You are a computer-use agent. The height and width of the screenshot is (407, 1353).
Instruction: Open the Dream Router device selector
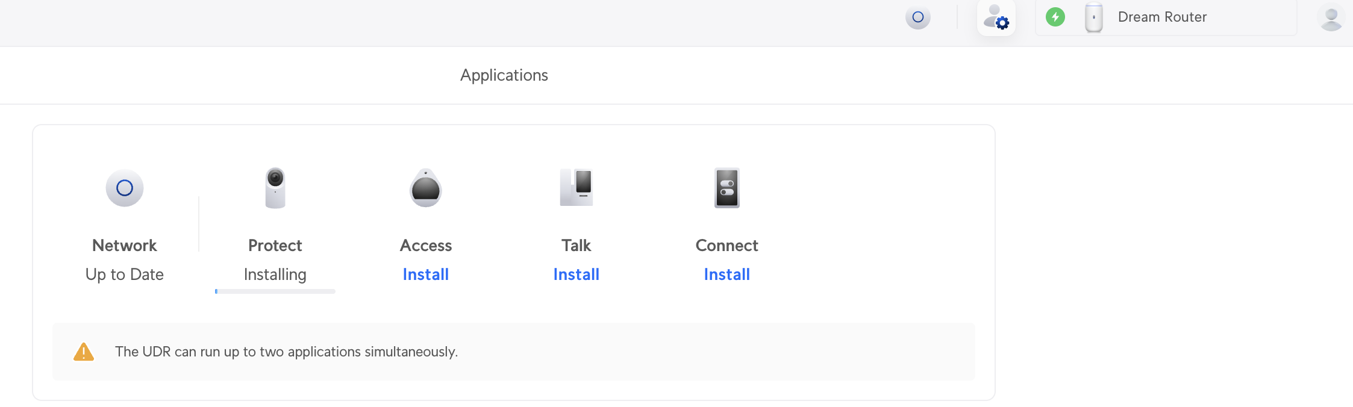(1166, 17)
